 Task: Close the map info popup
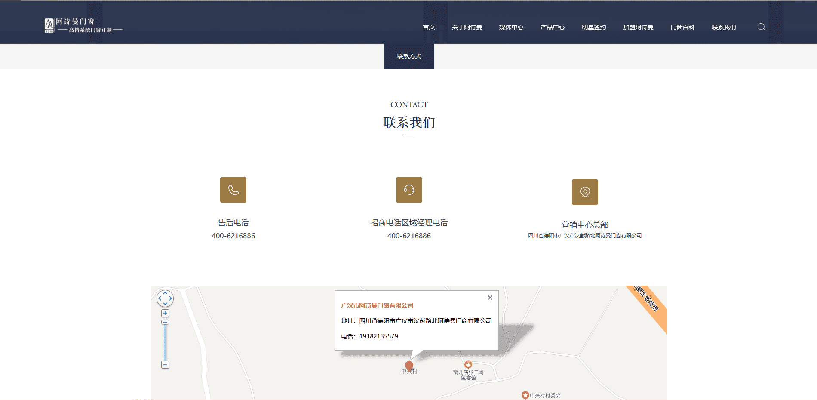tap(490, 298)
